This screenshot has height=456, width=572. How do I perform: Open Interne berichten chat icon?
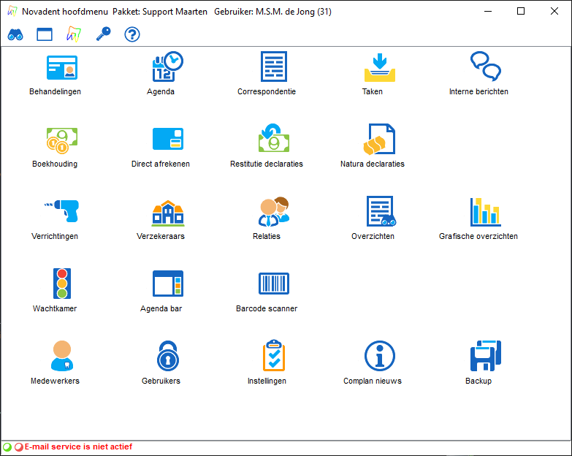click(x=486, y=66)
